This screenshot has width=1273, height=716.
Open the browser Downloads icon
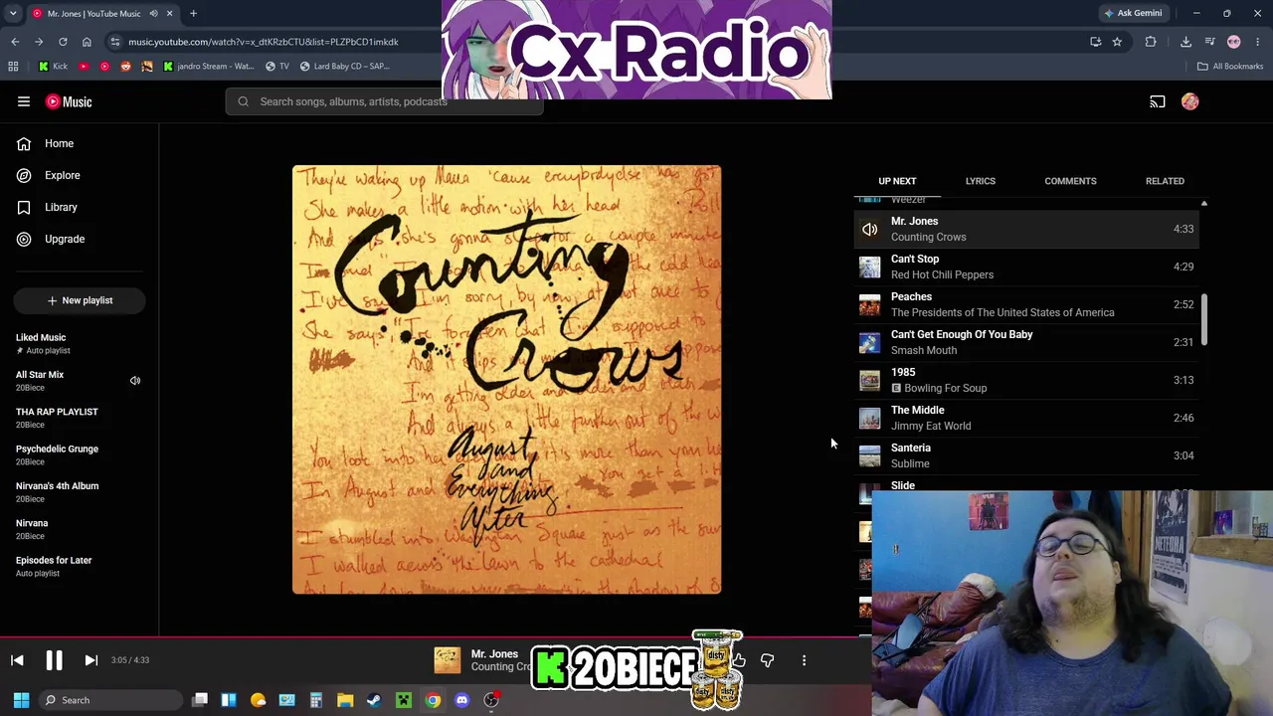pos(1185,42)
